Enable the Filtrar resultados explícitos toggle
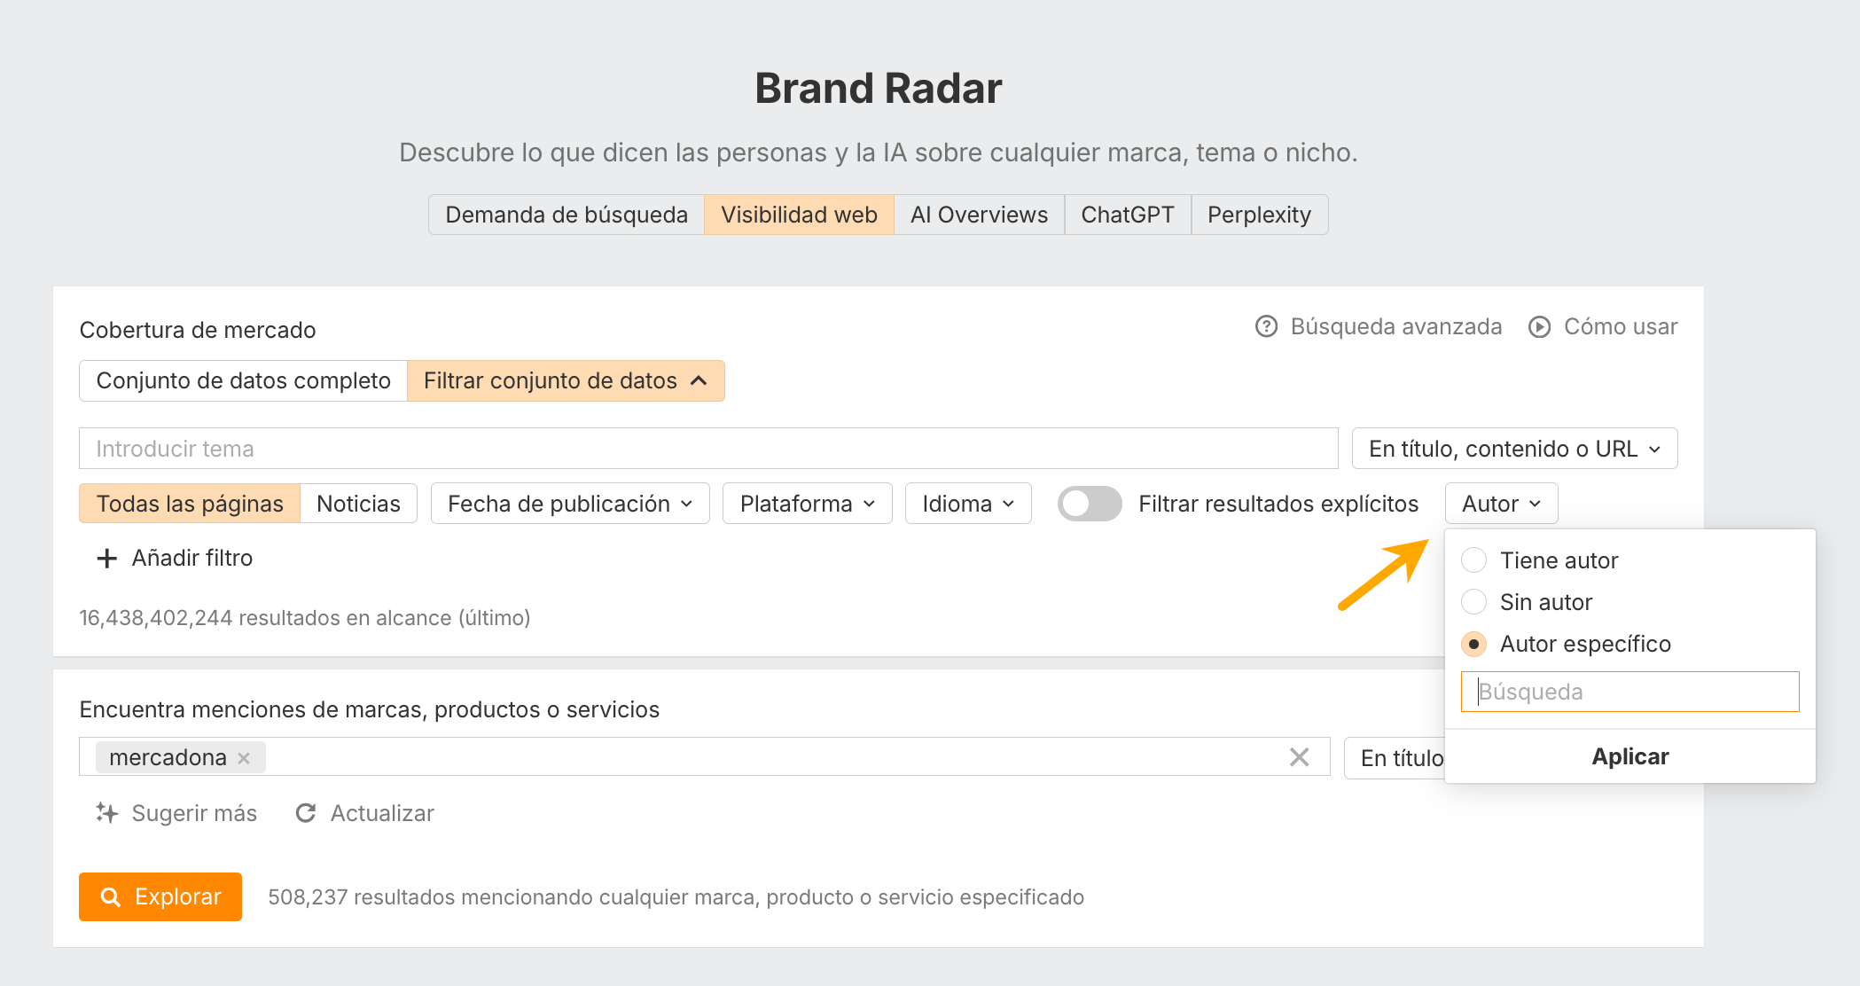1860x986 pixels. [x=1090, y=503]
